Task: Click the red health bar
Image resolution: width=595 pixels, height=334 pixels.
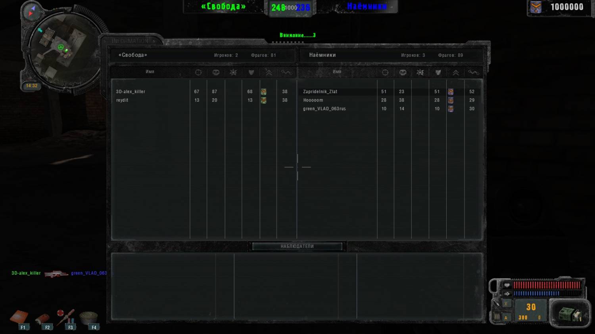Action: tap(547, 285)
